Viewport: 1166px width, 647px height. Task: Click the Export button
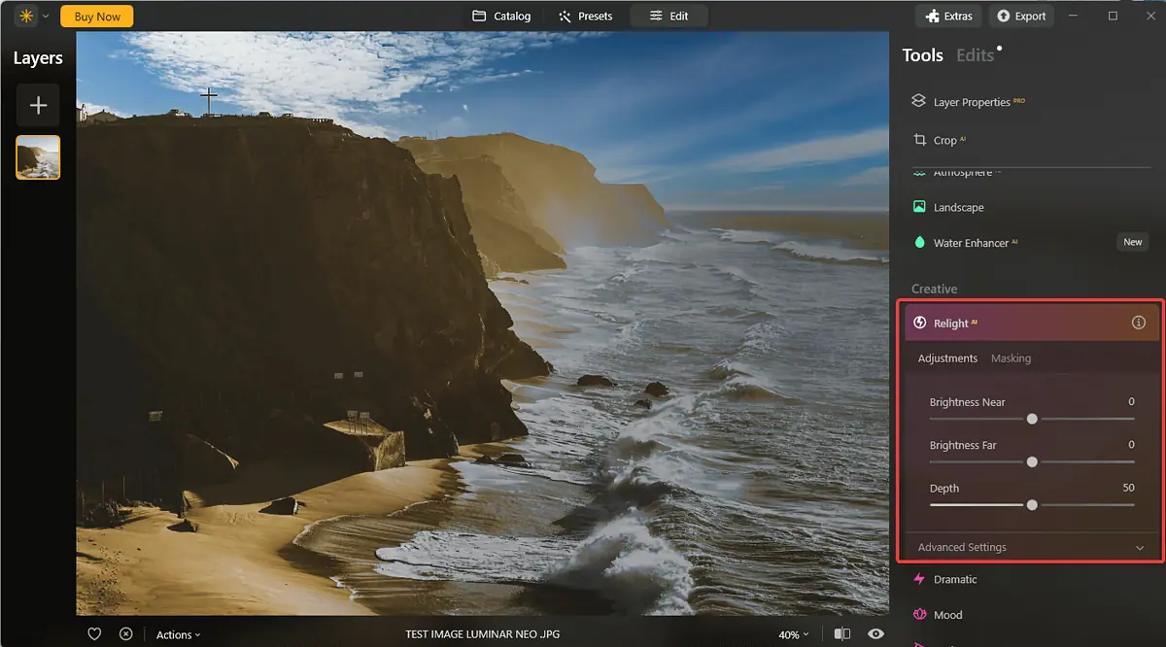[x=1021, y=17]
